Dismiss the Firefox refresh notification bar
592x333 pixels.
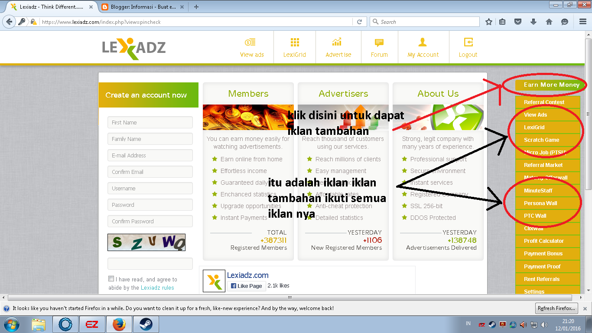coord(585,308)
